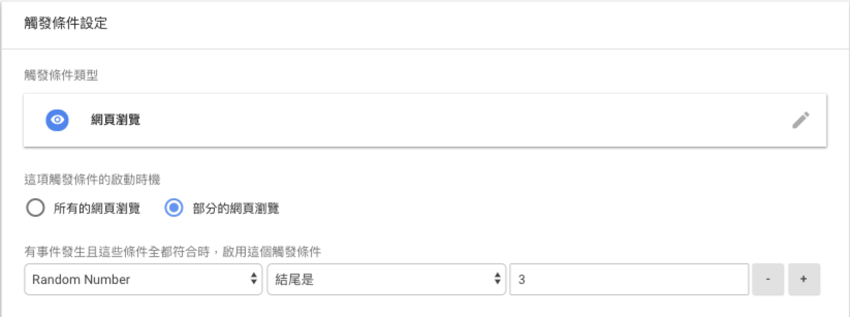Click the 觸發條件類型 section label

click(x=61, y=75)
